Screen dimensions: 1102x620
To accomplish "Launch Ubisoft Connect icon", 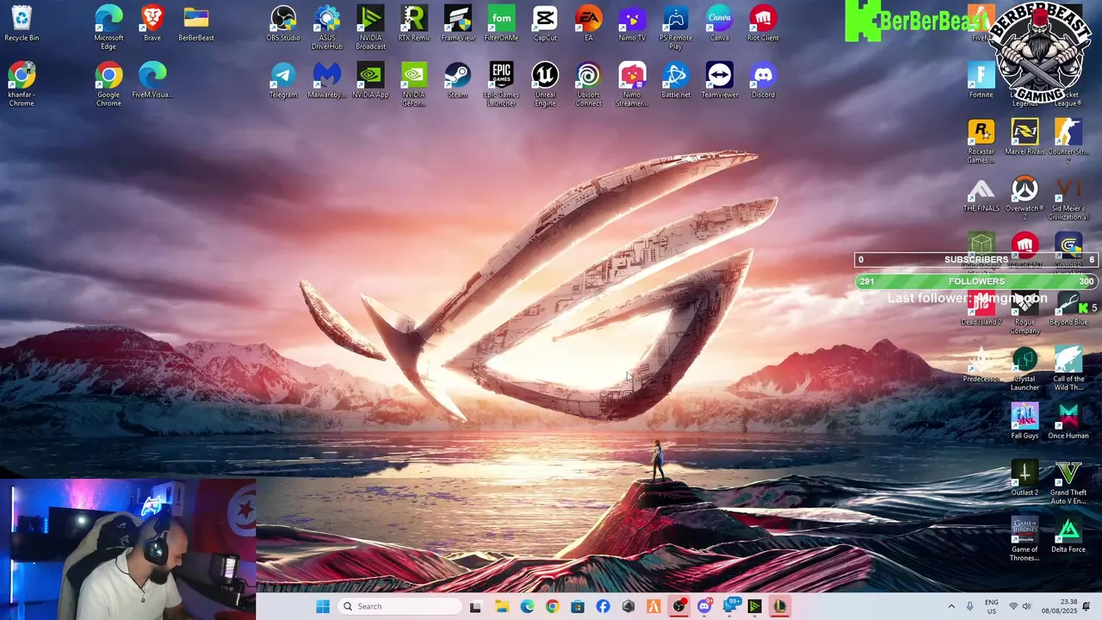I will [589, 84].
